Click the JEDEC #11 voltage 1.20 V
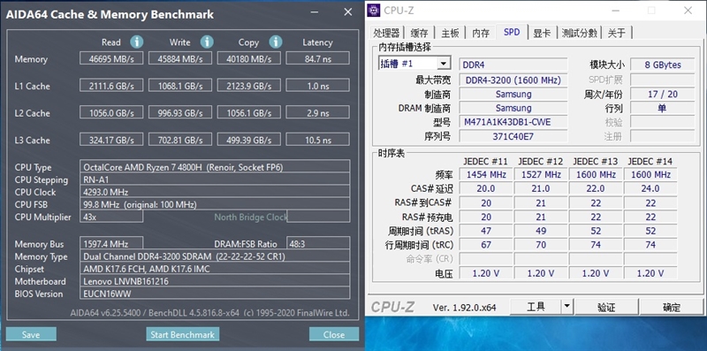This screenshot has height=351, width=707. (x=486, y=272)
